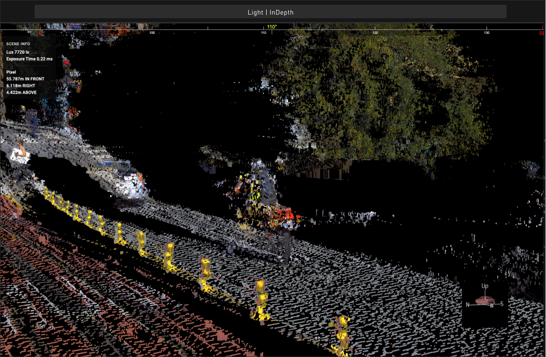The image size is (546, 357).
Task: Click the 100 tick on the heading ruler
Action: click(152, 33)
